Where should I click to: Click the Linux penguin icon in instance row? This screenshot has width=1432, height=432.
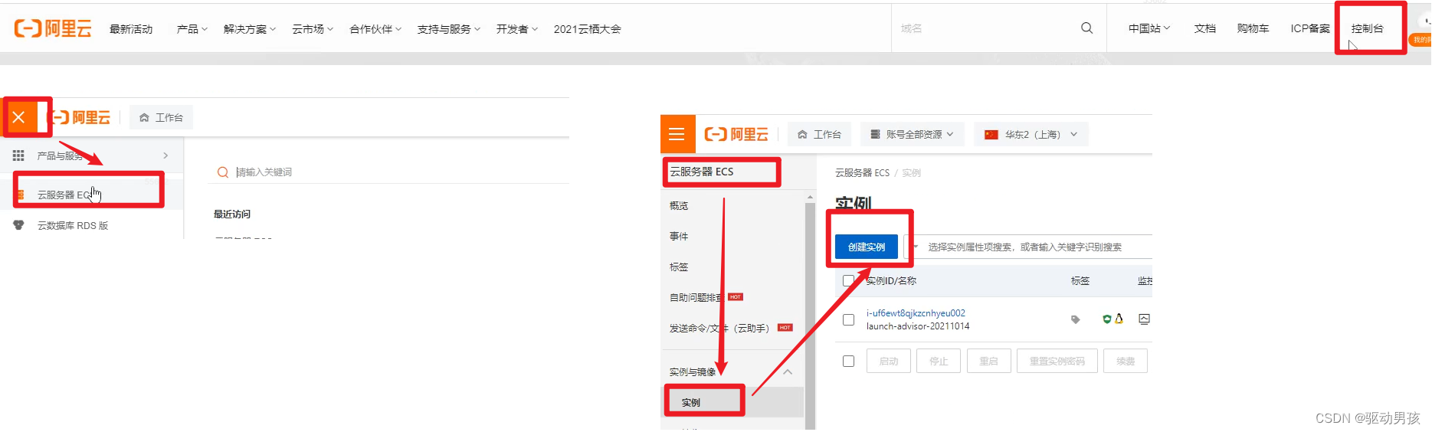(1119, 319)
